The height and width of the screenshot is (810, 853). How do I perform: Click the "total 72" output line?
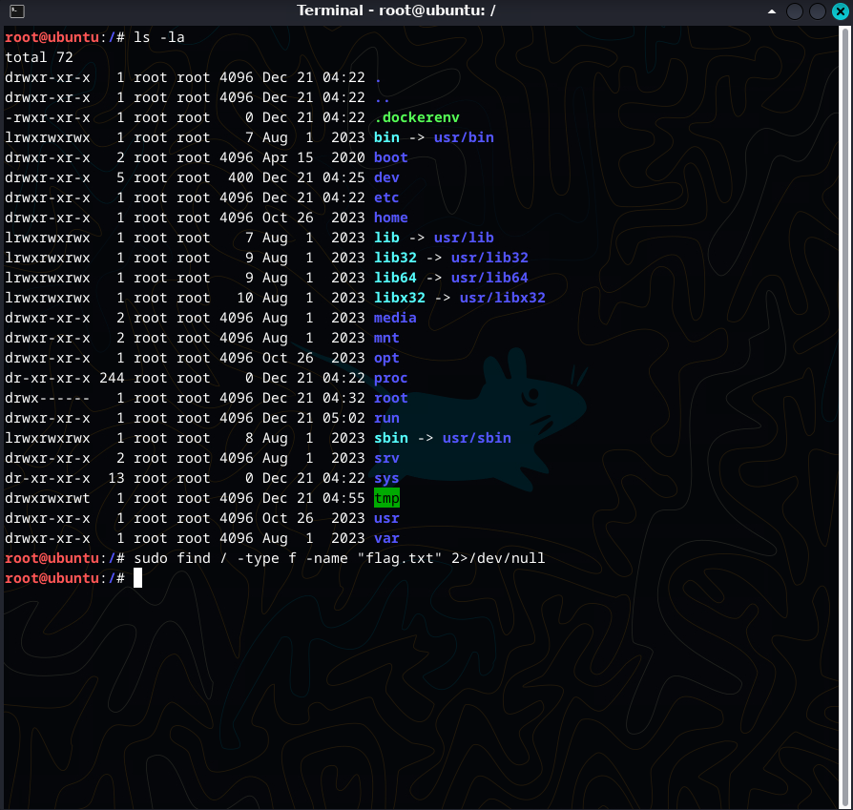pyautogui.click(x=38, y=57)
